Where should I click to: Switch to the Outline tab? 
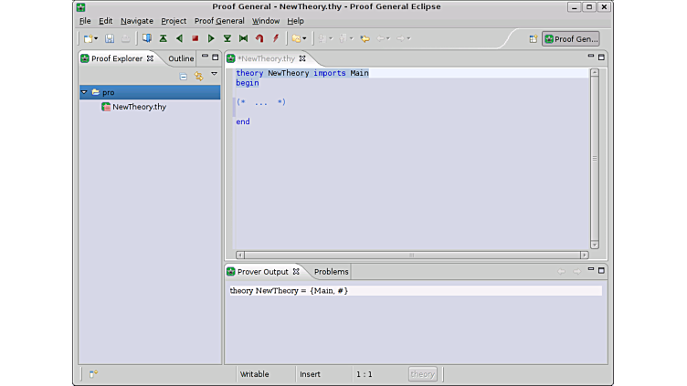(181, 58)
